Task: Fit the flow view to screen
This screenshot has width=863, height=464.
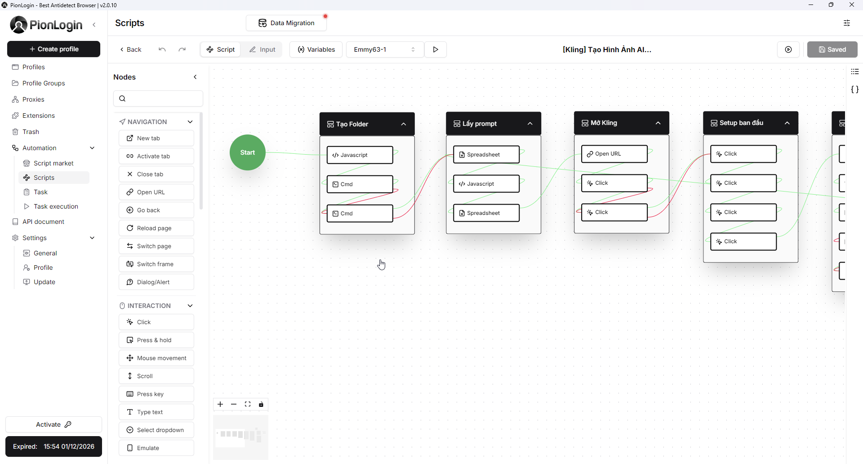Action: (x=248, y=404)
